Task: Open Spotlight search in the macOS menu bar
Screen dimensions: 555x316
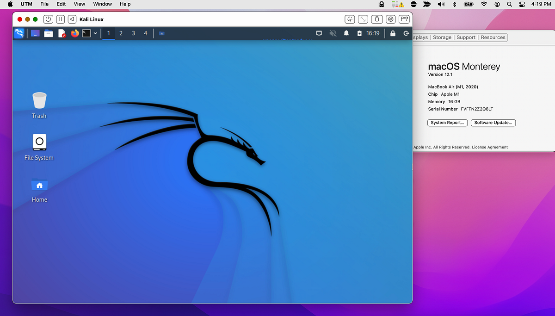Action: 509,4
